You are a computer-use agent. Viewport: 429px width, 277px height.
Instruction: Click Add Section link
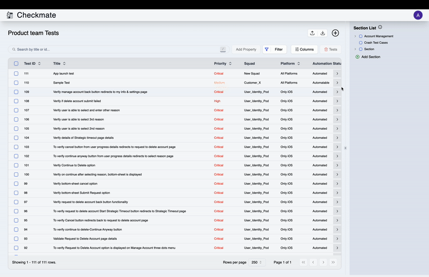[x=370, y=57]
